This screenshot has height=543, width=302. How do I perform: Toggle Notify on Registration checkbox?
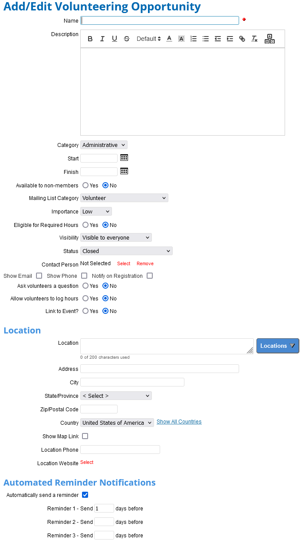tap(150, 276)
